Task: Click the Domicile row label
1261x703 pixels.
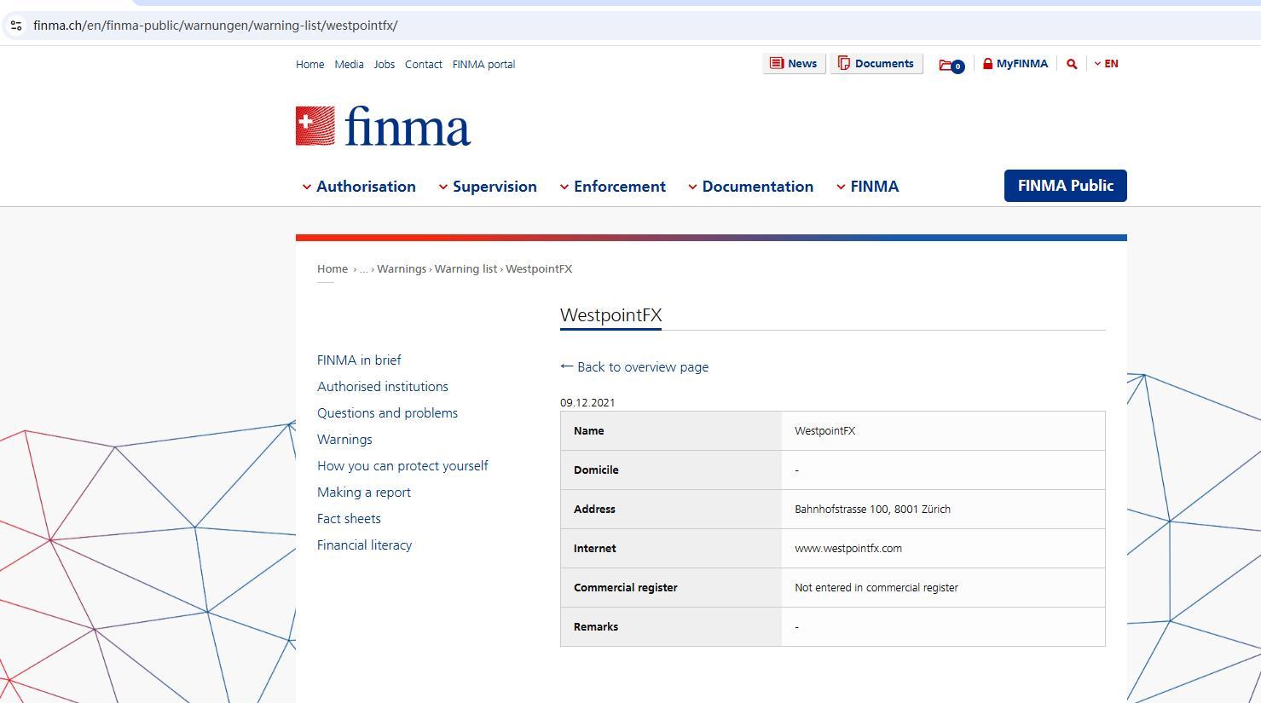Action: pos(596,470)
